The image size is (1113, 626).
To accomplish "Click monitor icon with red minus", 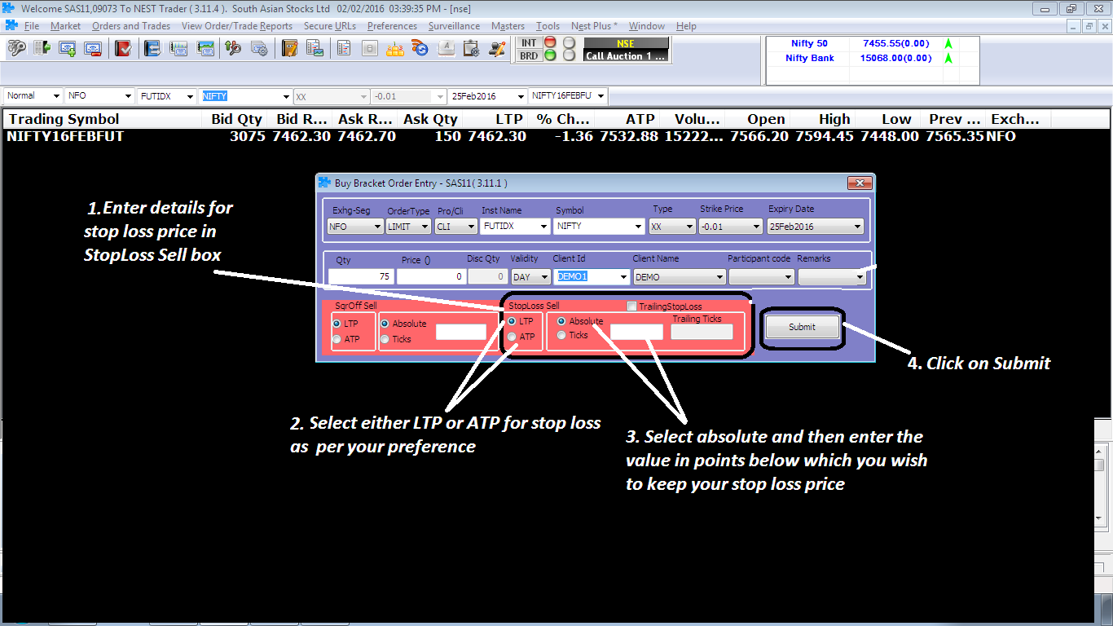I will click(93, 49).
